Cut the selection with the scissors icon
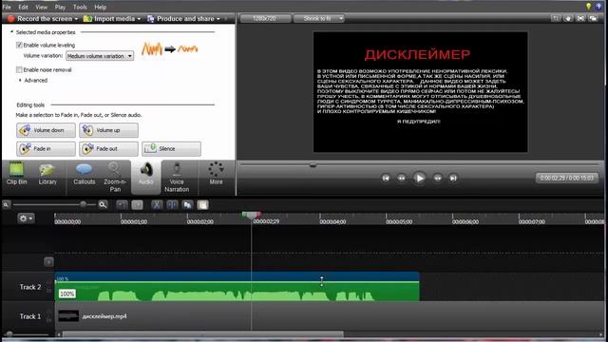This screenshot has height=342, width=608. [x=157, y=205]
